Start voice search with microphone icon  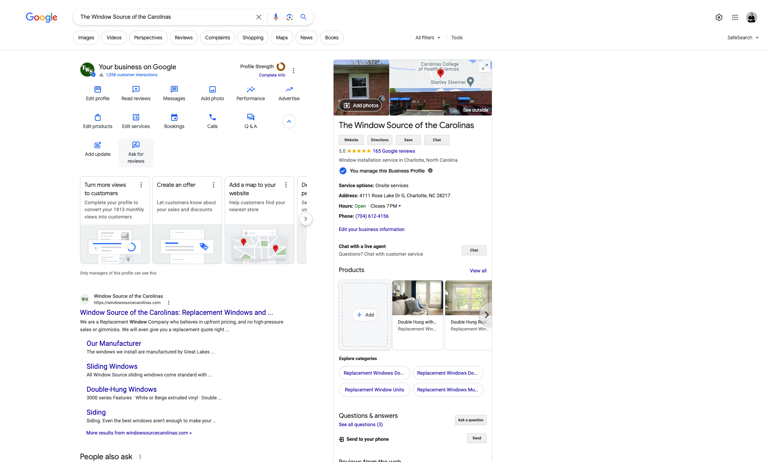coord(276,17)
